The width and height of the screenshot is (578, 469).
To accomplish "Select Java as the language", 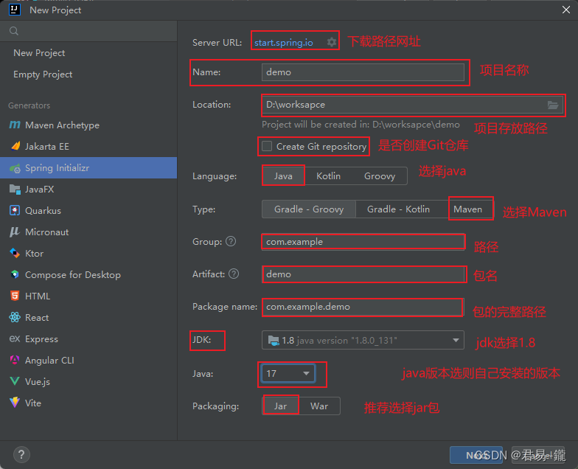I will [x=283, y=176].
